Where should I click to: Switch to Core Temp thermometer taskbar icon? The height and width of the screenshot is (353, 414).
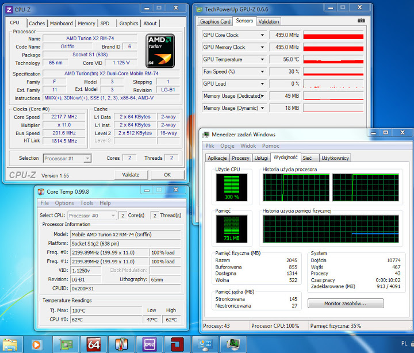[121, 344]
